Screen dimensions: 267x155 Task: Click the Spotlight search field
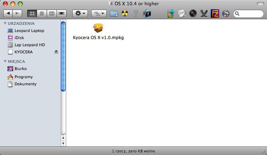pyautogui.click(x=248, y=14)
